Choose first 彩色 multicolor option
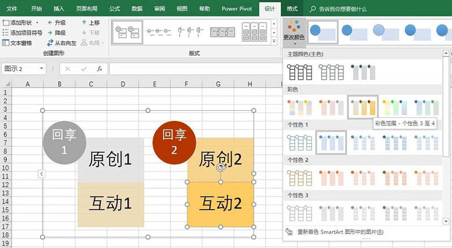452x248 pixels. tap(299, 107)
